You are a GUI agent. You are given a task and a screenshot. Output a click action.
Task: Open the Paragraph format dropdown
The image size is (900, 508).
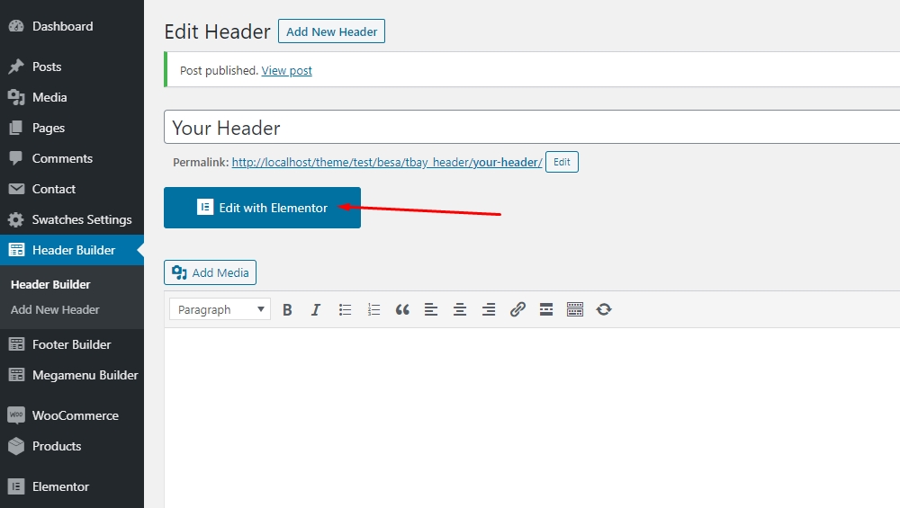(x=220, y=309)
